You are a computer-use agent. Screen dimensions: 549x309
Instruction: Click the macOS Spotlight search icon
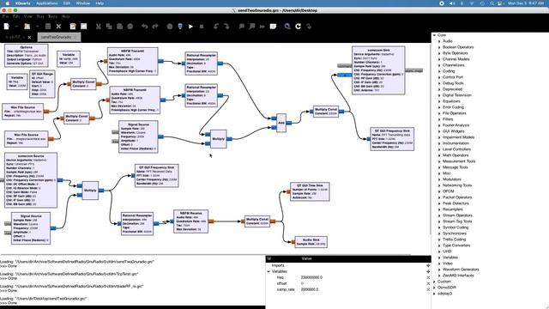pos(492,3)
